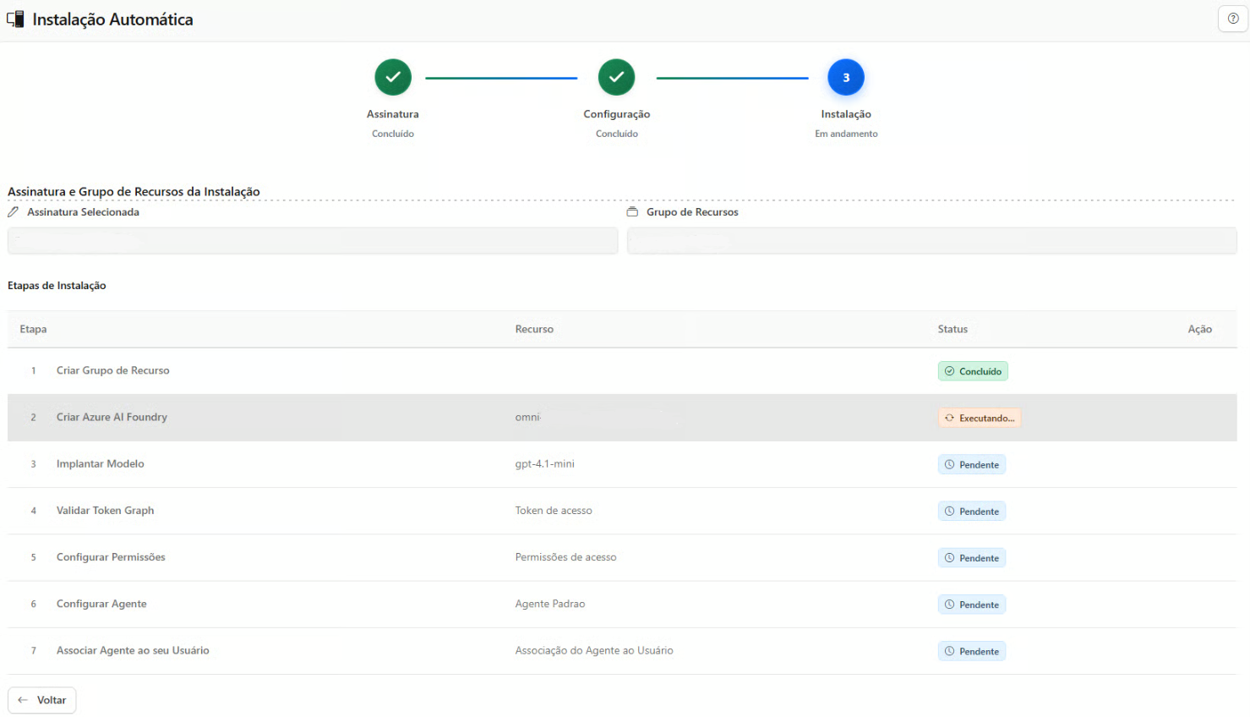The width and height of the screenshot is (1250, 717).
Task: Click the pencil icon beside Assinatura Selecionada
Action: 14,212
